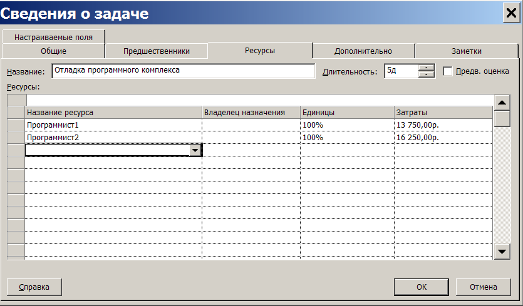Open the Предшественники tab
The height and width of the screenshot is (306, 523).
point(157,51)
